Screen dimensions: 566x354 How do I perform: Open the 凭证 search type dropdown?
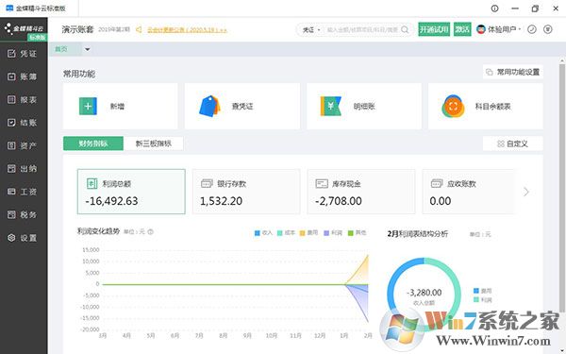click(311, 29)
